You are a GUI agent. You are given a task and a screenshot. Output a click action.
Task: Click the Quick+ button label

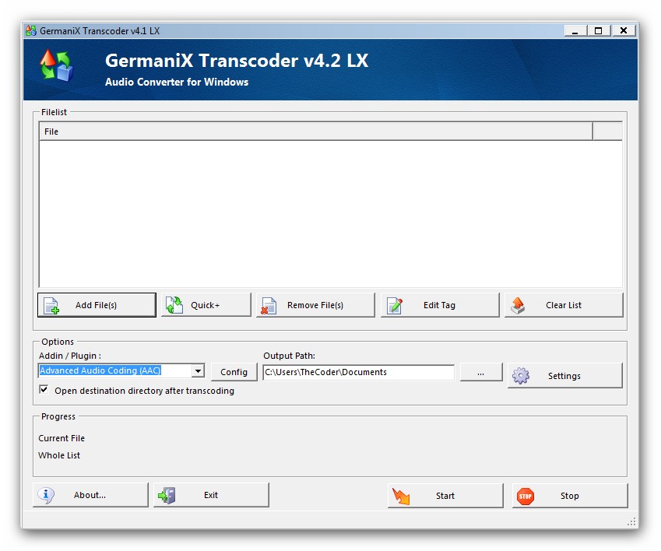tap(206, 305)
